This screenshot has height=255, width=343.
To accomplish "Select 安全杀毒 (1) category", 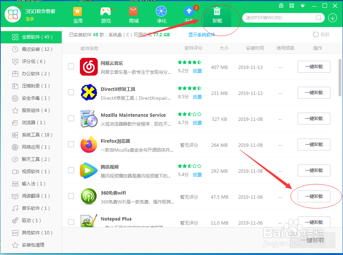I will click(x=31, y=98).
